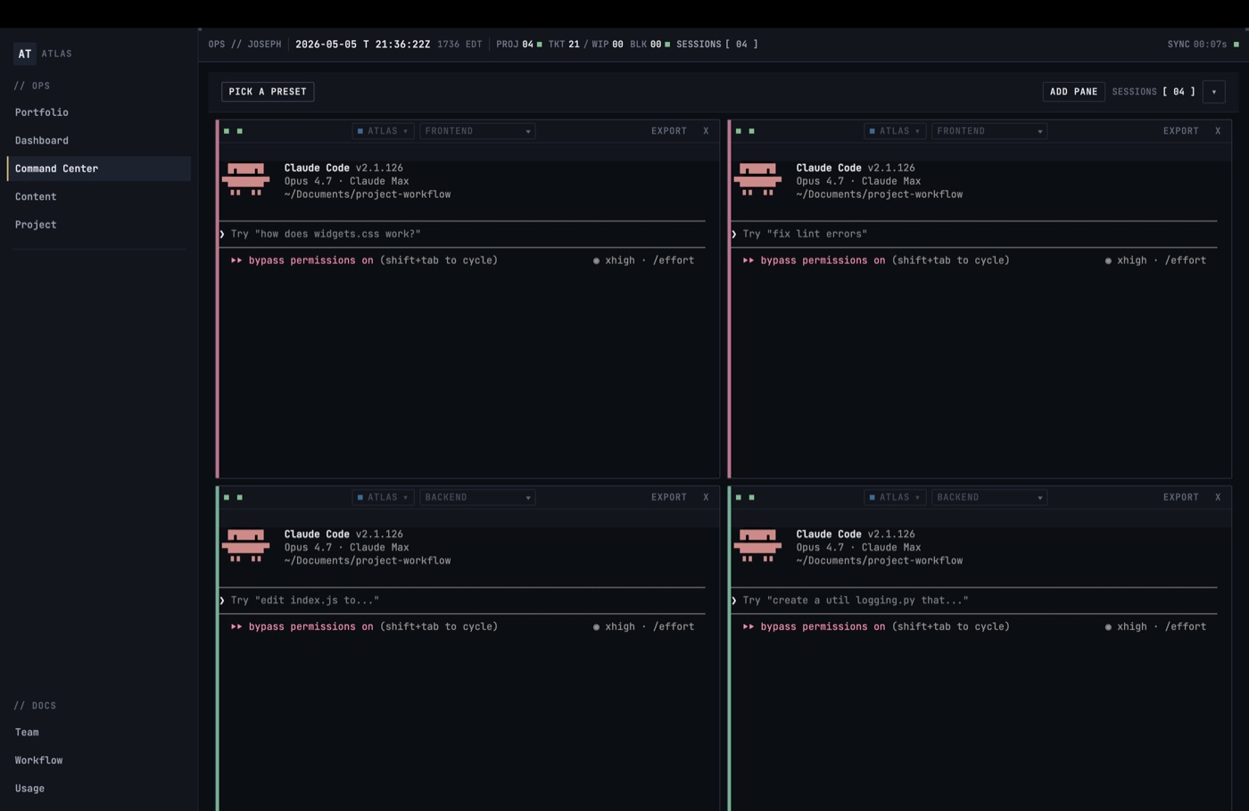Go to Dashboard in the sidebar
Image resolution: width=1249 pixels, height=811 pixels.
(x=99, y=141)
